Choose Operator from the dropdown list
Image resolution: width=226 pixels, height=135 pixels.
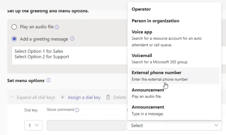141,9
